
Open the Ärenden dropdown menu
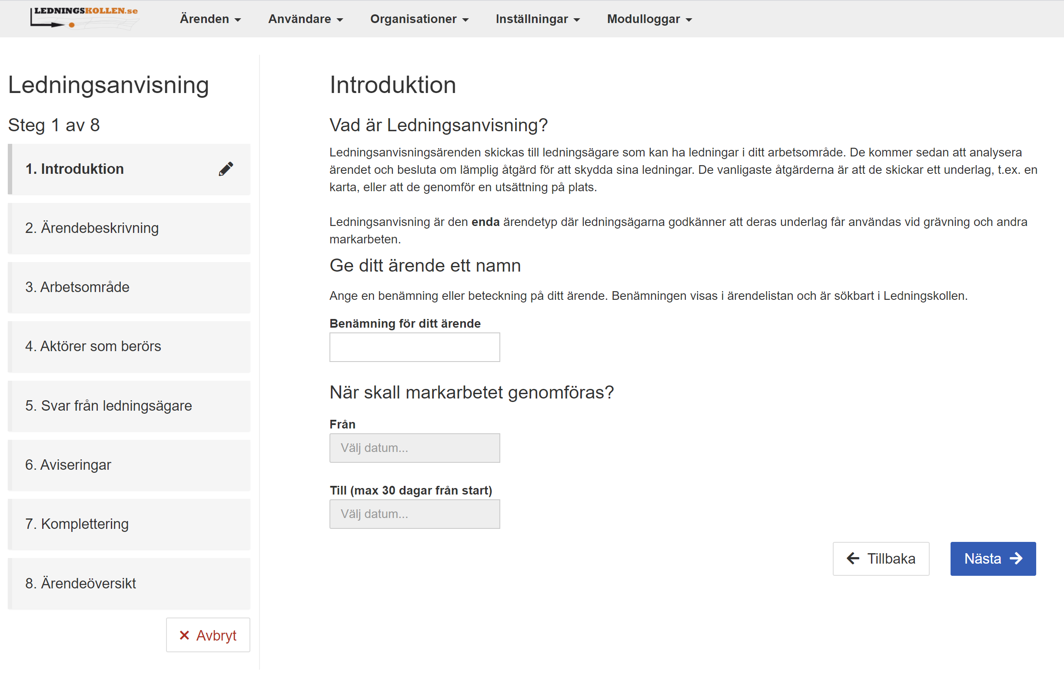point(209,19)
